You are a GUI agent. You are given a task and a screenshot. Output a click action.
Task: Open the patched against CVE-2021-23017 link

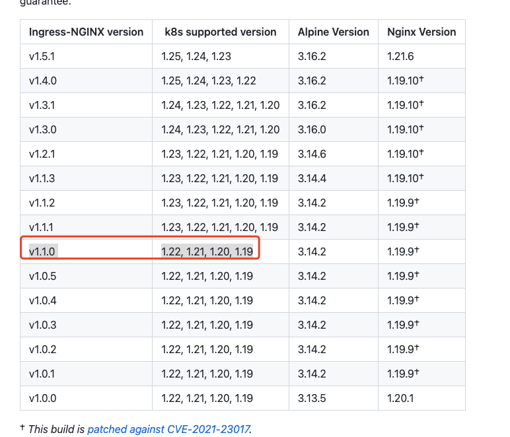tap(169, 429)
